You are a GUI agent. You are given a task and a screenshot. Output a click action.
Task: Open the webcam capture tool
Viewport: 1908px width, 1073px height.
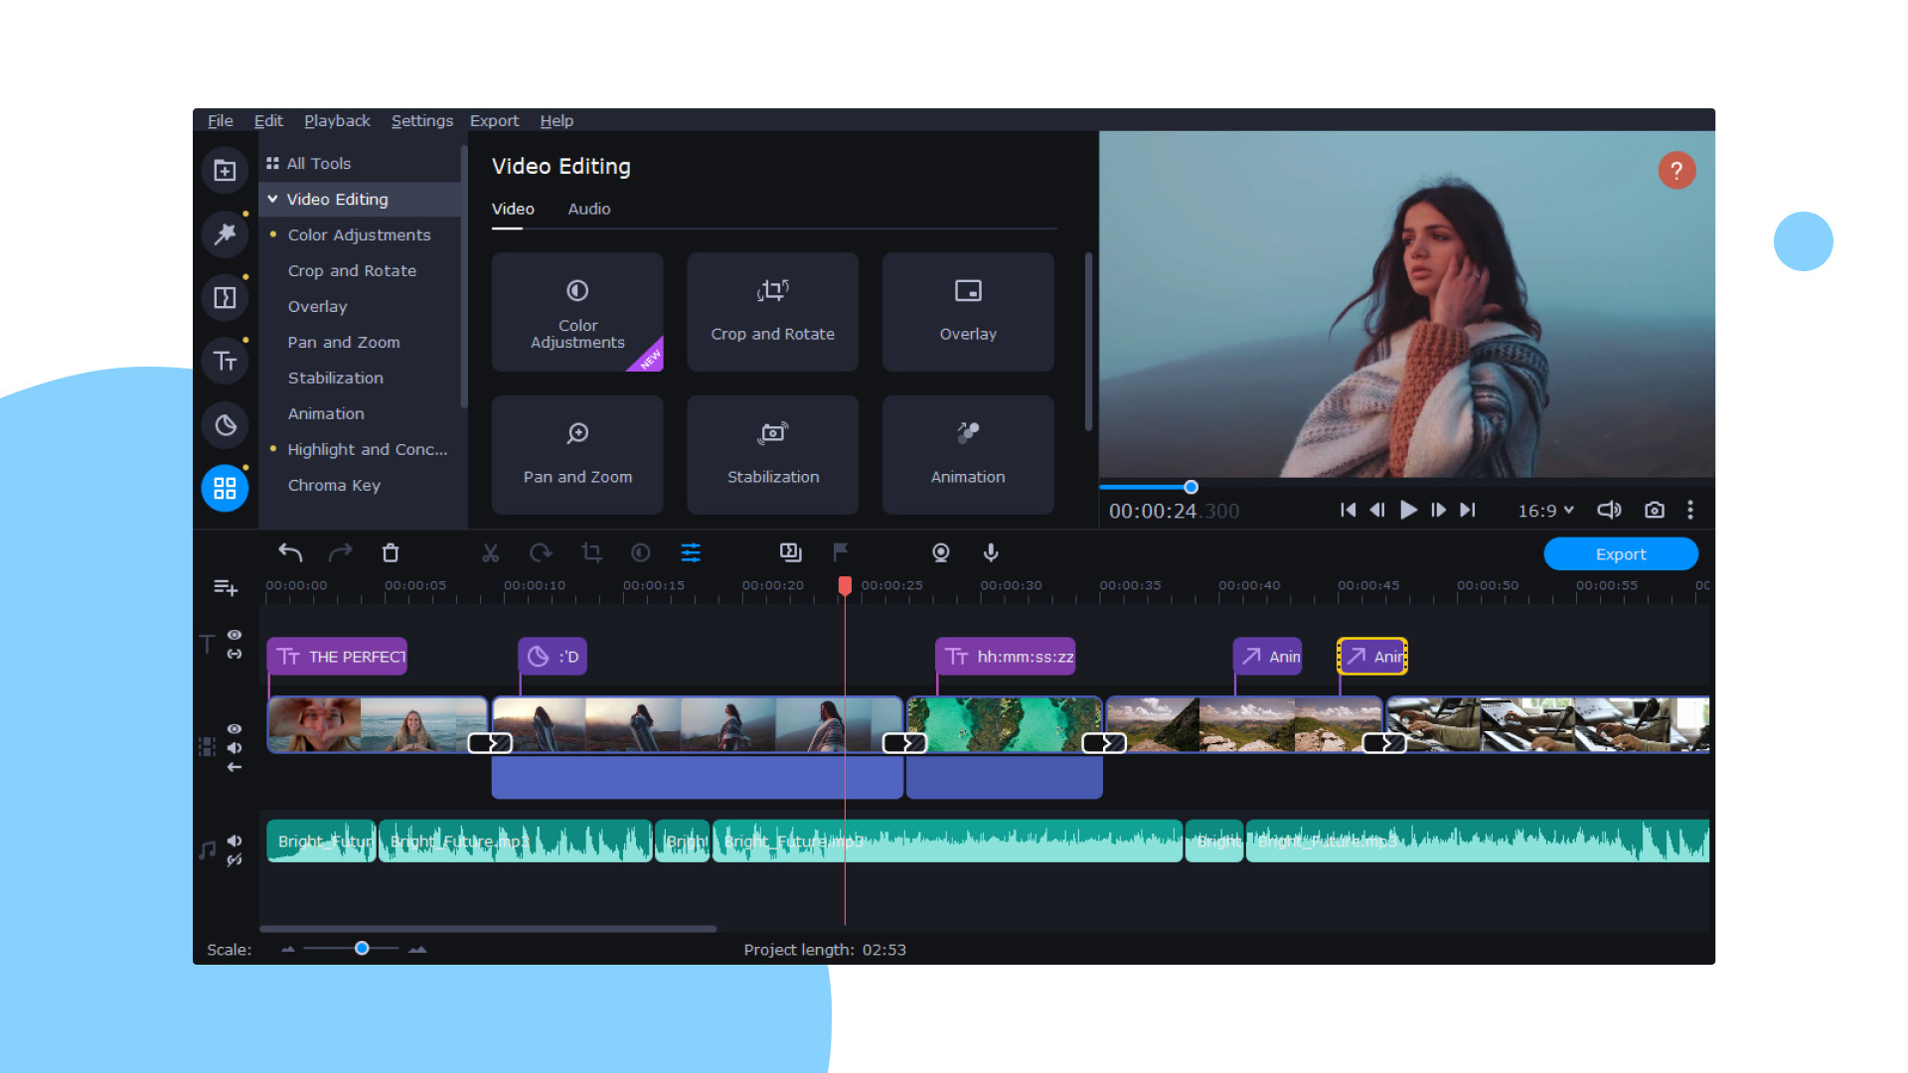point(940,553)
